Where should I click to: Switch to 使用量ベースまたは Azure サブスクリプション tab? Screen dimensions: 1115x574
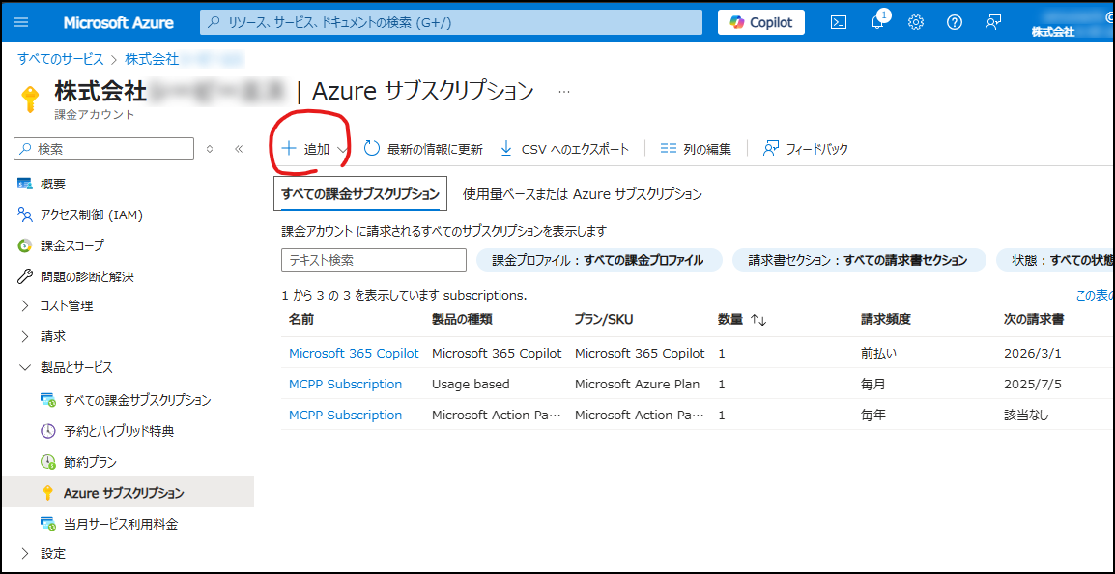click(x=583, y=193)
